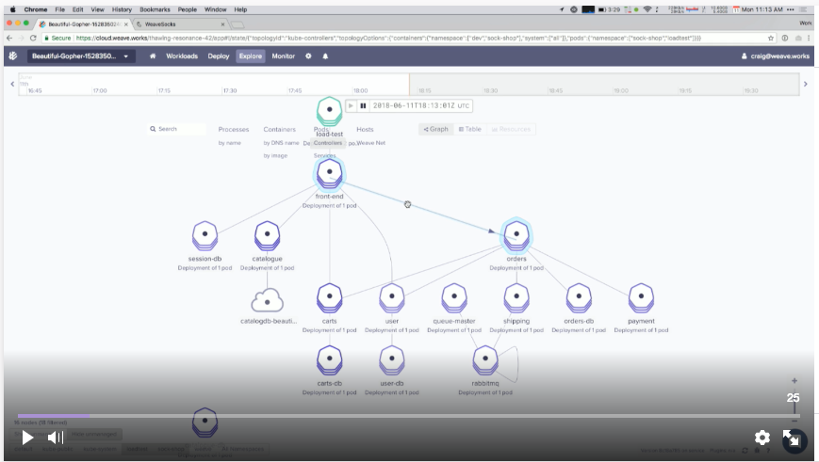Switch to Table view
Image resolution: width=819 pixels, height=462 pixels.
pyautogui.click(x=469, y=129)
